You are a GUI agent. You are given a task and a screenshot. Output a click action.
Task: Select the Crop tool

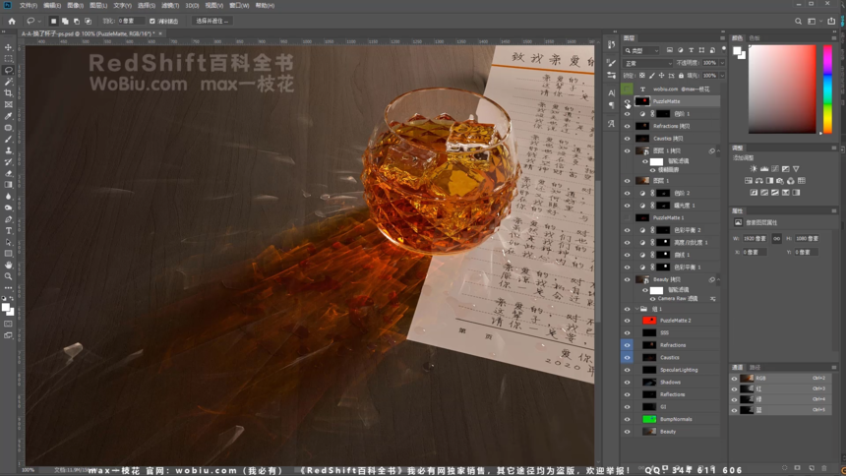pyautogui.click(x=8, y=93)
